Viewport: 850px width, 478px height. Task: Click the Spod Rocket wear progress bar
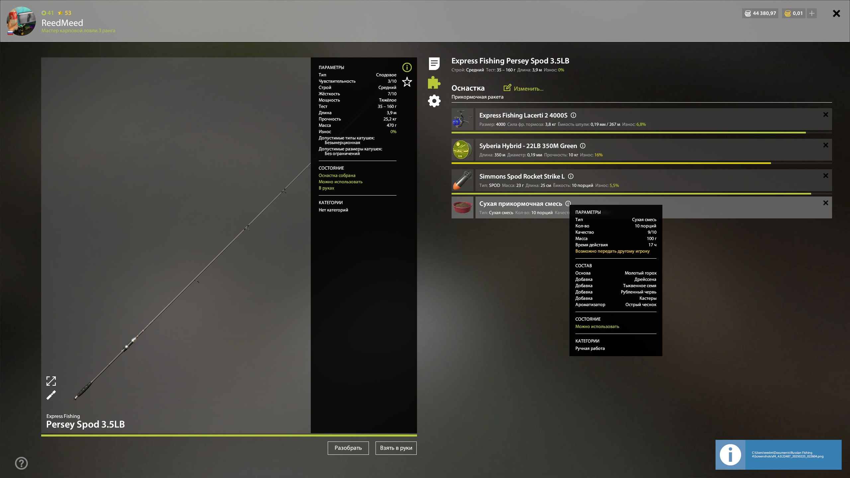click(641, 194)
